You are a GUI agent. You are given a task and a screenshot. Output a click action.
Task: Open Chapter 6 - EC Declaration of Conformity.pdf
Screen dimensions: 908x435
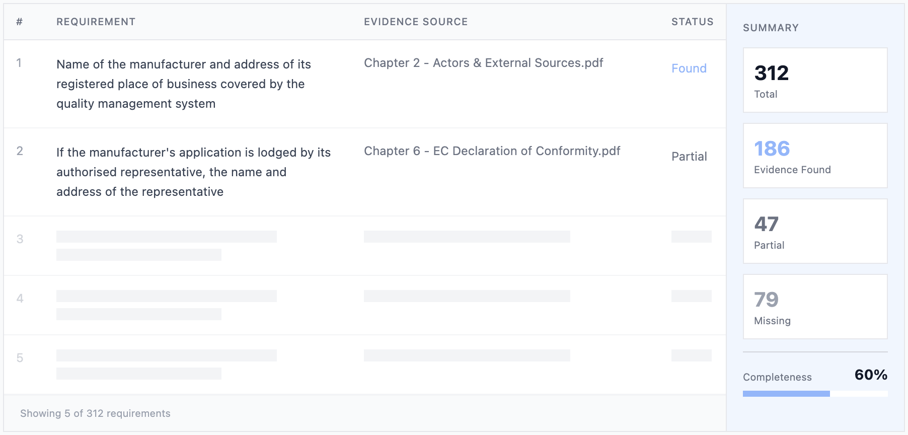(492, 151)
